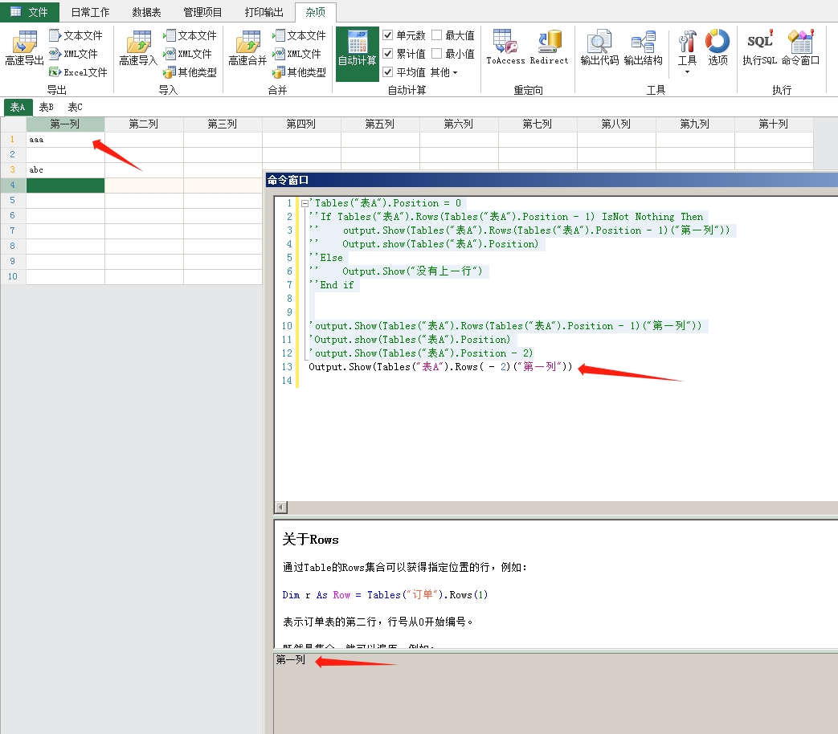Import XML文件 in the 导入 group
This screenshot has width=838, height=734.
[x=187, y=54]
